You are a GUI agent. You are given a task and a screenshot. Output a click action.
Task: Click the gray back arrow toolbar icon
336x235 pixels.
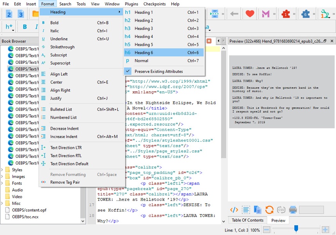tap(234, 14)
